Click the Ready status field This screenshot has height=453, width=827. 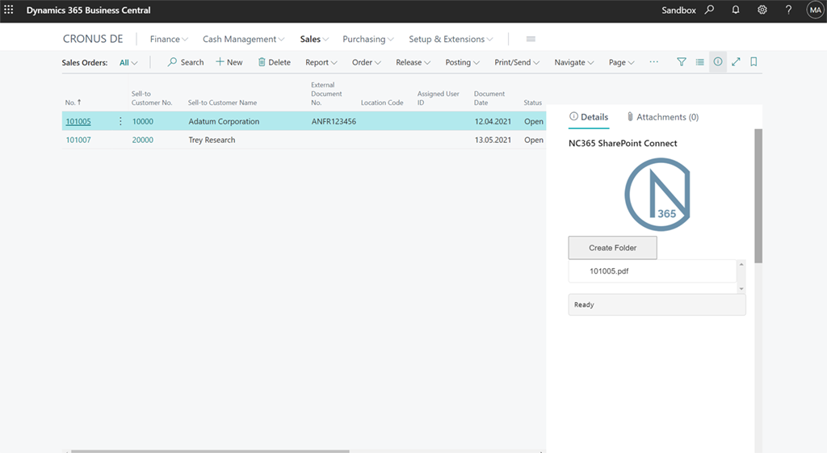point(657,304)
